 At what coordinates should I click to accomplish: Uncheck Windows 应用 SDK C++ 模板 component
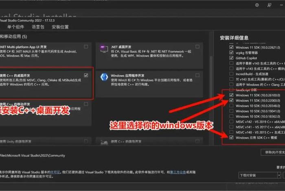coord(231,137)
